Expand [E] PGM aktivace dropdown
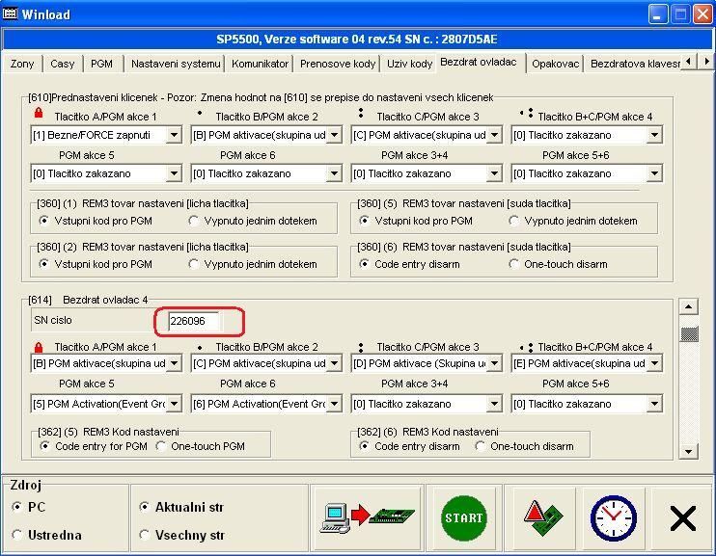 pyautogui.click(x=654, y=364)
